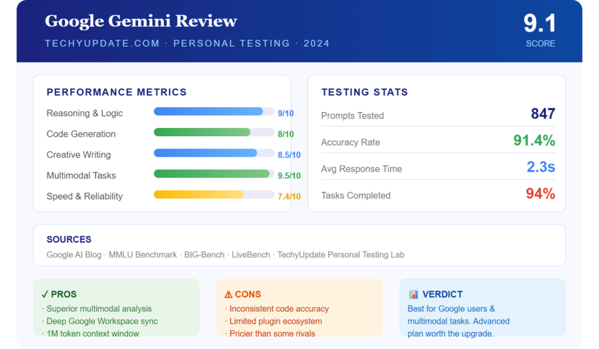This screenshot has height=349, width=599.
Task: Click the Reasoning & Logic label
Action: tap(84, 113)
